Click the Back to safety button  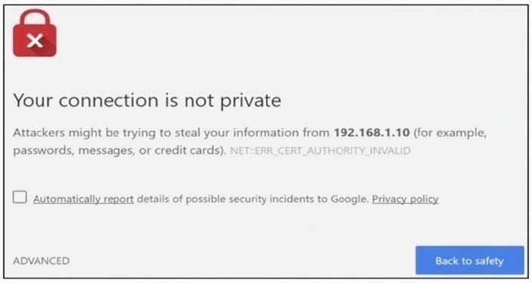coord(470,260)
